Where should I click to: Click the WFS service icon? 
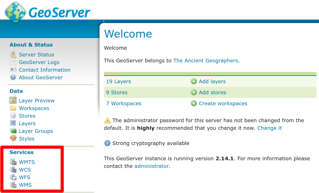click(x=13, y=177)
